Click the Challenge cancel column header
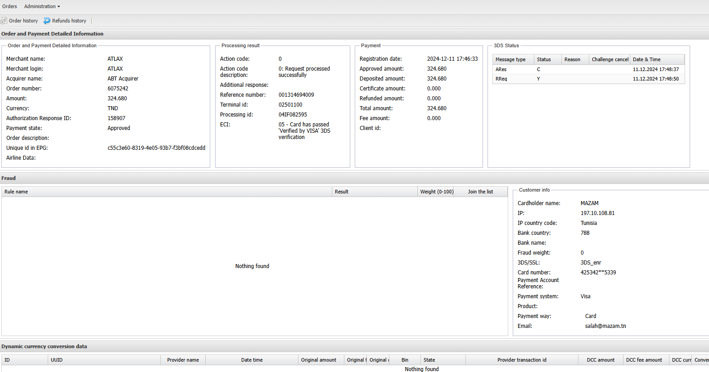This screenshot has height=372, width=709. [x=610, y=59]
